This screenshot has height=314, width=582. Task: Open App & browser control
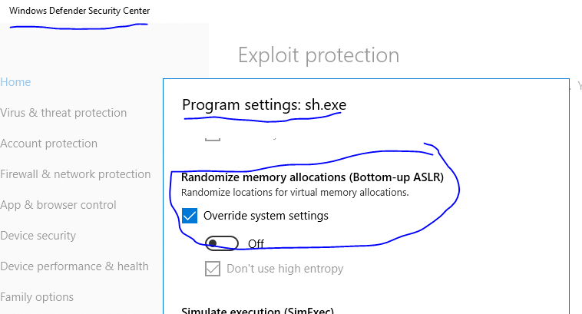click(x=58, y=205)
